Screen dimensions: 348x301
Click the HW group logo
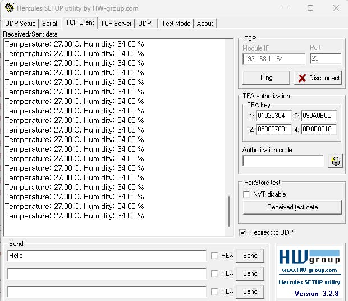point(309,257)
